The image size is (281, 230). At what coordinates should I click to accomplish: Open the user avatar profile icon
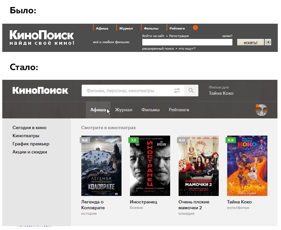tap(262, 110)
